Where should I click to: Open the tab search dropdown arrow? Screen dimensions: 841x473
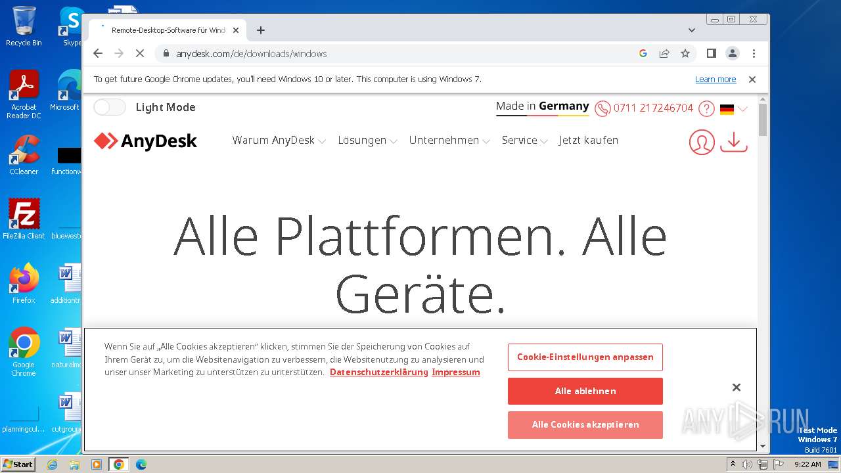(692, 30)
